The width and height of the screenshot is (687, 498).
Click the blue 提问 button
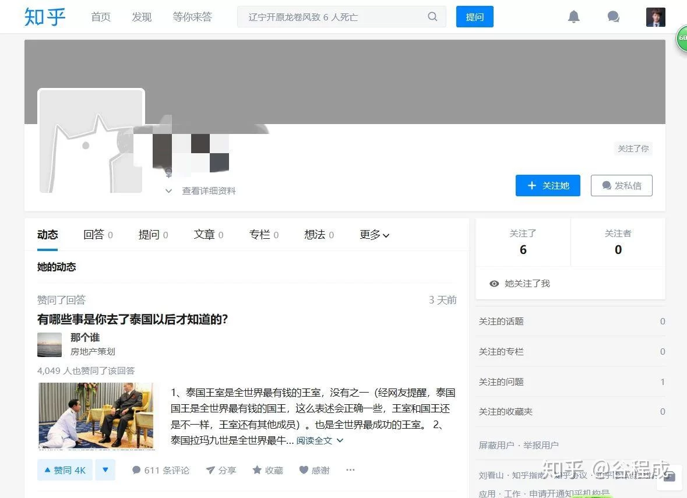click(474, 17)
